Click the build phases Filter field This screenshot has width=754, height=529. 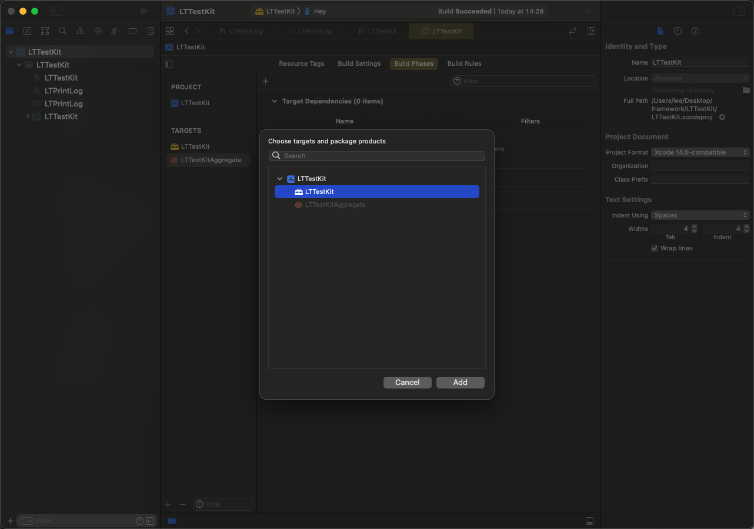(x=523, y=81)
